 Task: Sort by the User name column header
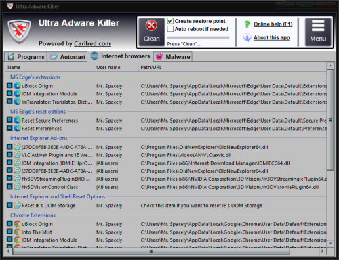point(116,67)
